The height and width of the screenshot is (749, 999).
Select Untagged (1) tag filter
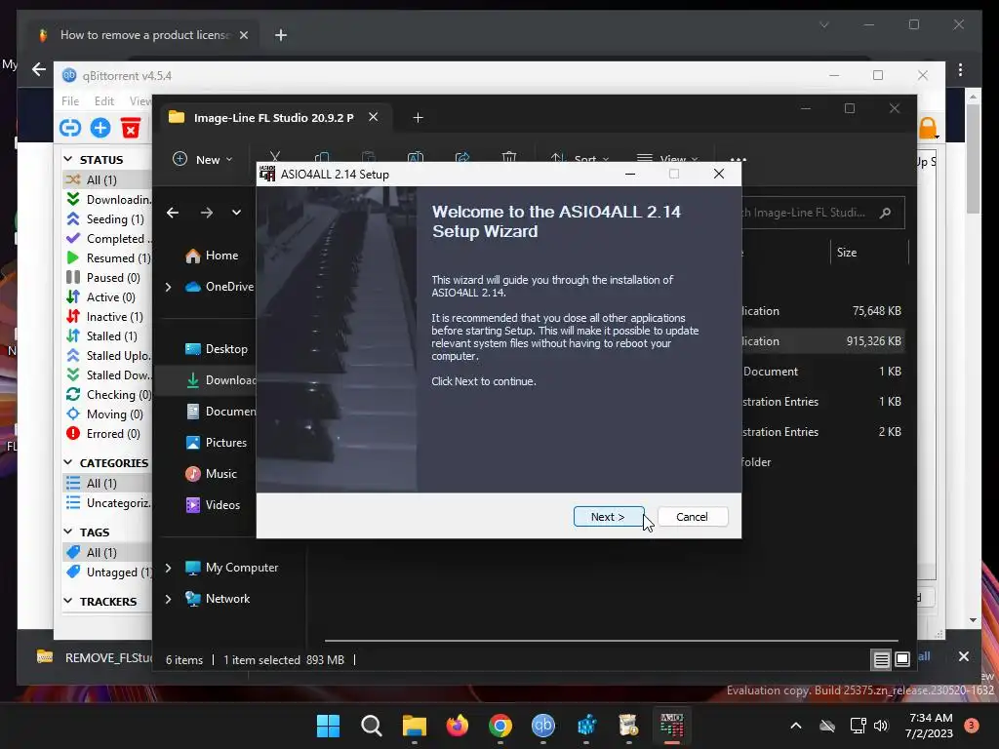tap(107, 572)
